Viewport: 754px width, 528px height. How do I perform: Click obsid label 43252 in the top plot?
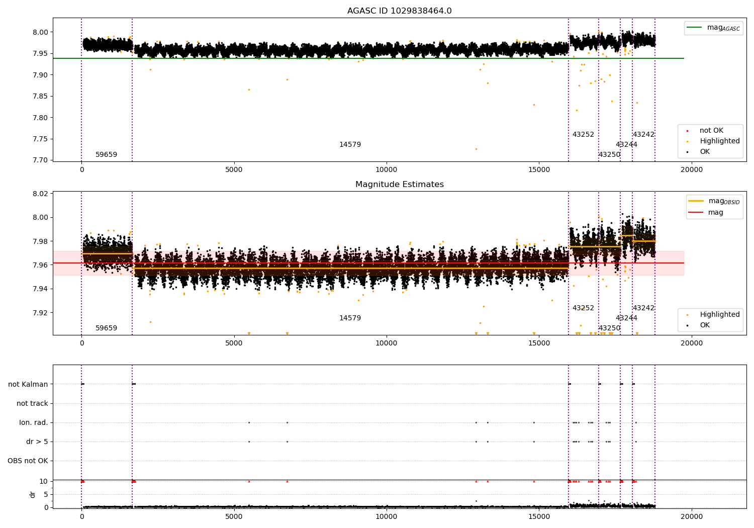[x=583, y=135]
